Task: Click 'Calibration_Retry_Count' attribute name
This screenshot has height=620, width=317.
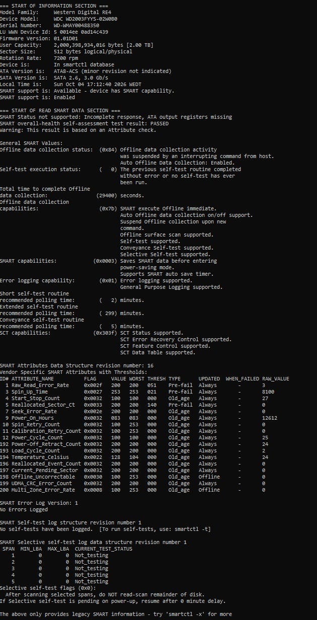Action: coord(46,431)
